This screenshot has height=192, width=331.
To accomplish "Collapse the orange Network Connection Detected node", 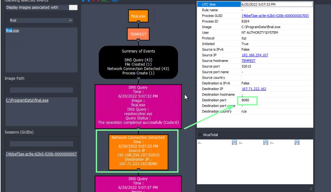I will 138,169.
